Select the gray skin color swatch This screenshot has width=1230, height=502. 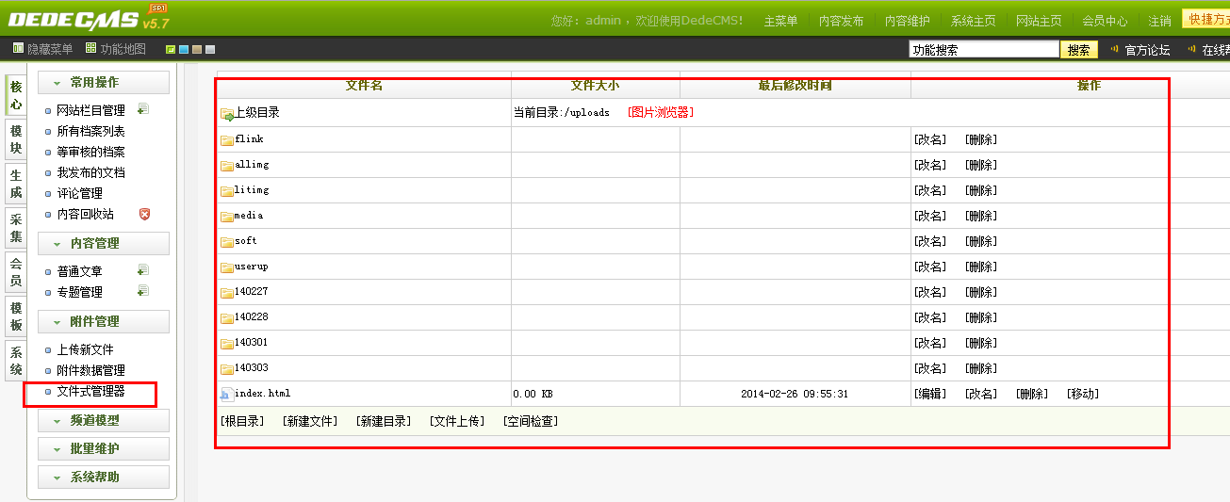pos(210,49)
